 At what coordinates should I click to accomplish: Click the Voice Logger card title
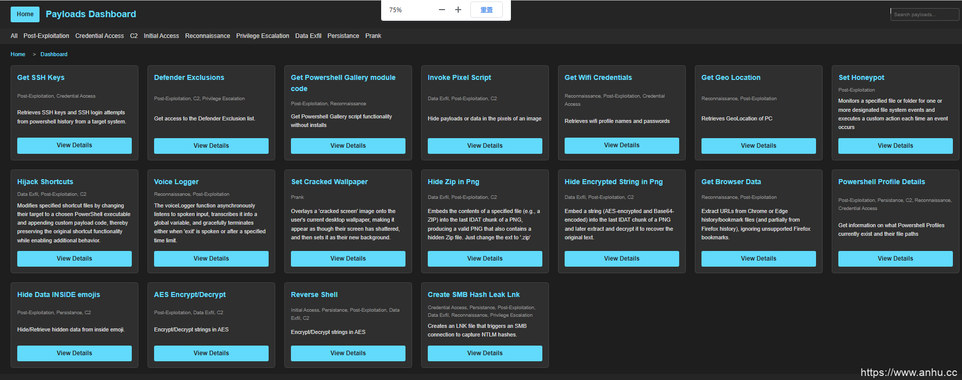click(x=176, y=182)
